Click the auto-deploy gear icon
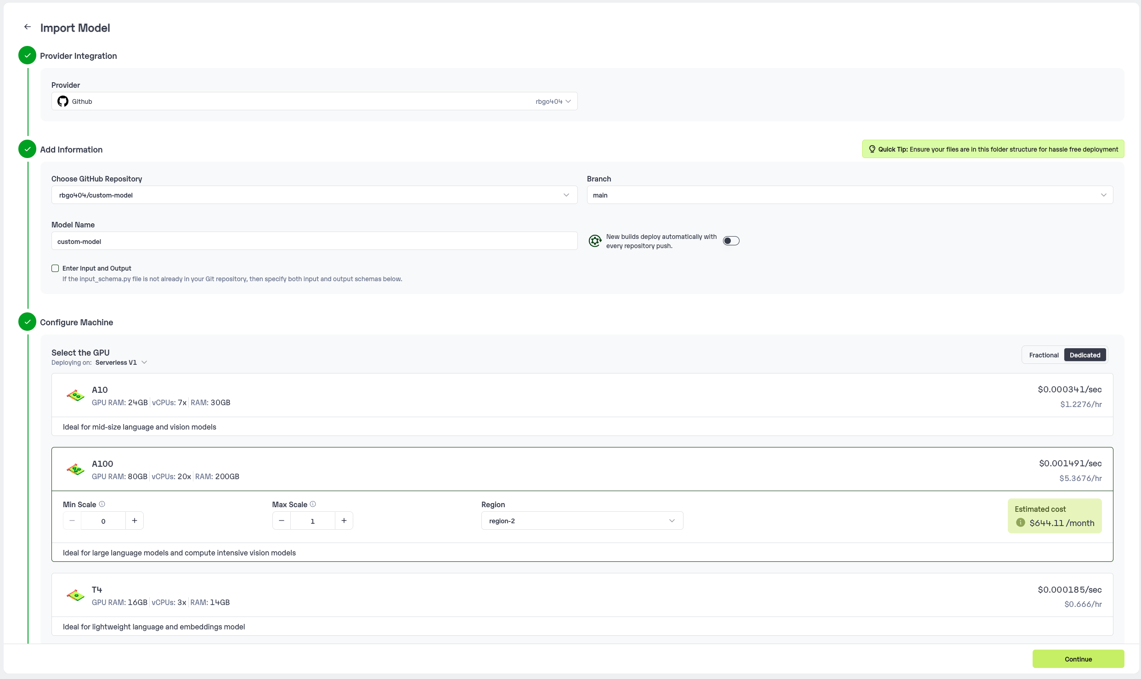1141x679 pixels. point(595,241)
